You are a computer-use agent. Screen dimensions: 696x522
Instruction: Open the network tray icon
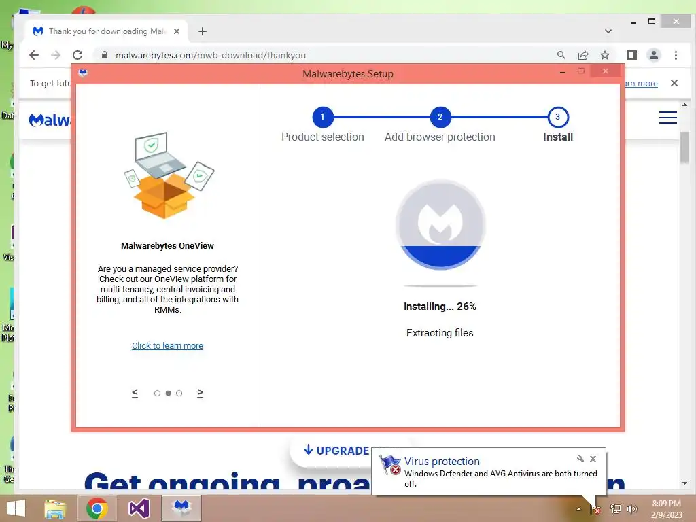[615, 508]
